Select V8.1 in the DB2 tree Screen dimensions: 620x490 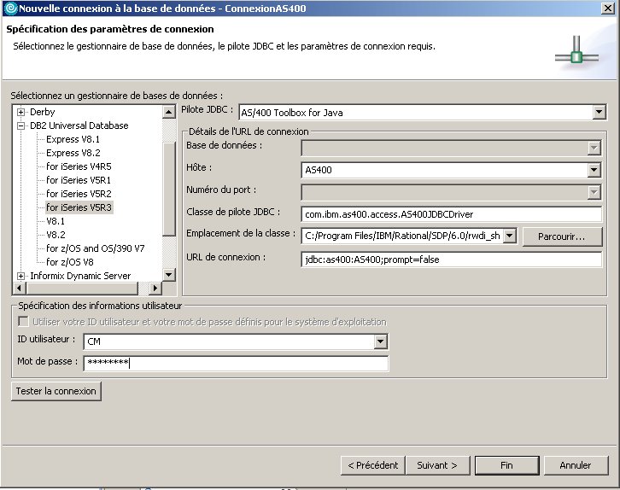point(56,221)
